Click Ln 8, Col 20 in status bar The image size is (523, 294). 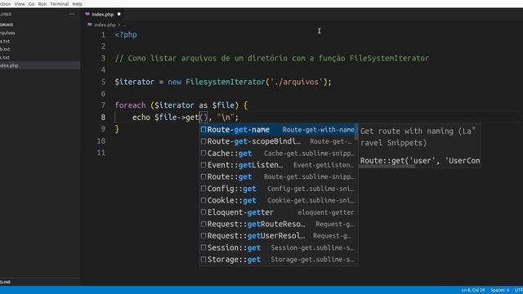tap(473, 290)
